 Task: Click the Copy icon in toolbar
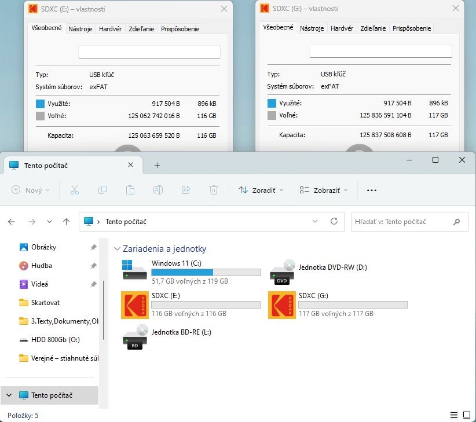tap(102, 190)
